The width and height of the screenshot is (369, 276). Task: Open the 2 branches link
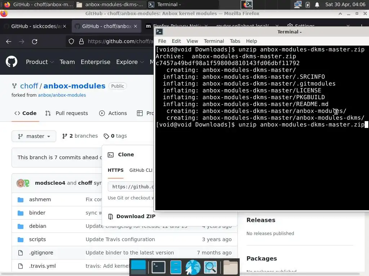point(80,136)
